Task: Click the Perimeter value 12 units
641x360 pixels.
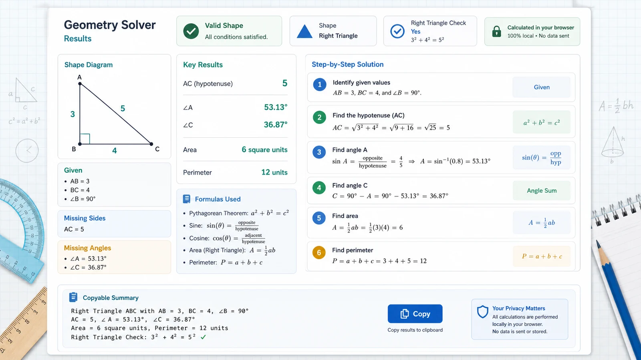Action: point(274,172)
